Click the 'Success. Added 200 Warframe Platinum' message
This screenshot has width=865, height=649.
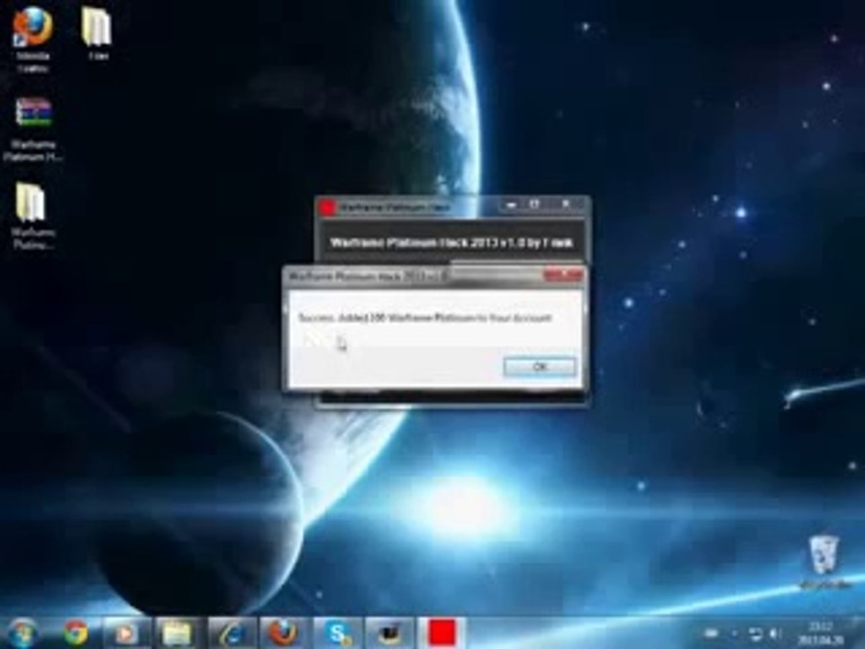tap(424, 318)
